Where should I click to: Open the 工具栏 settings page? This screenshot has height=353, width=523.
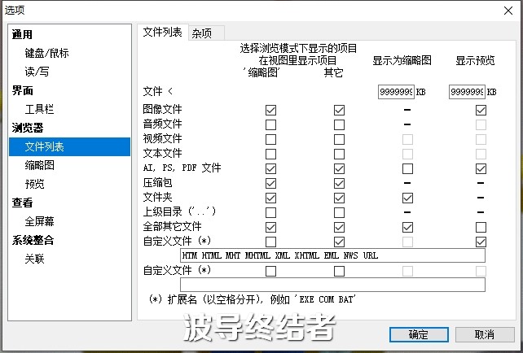(39, 109)
